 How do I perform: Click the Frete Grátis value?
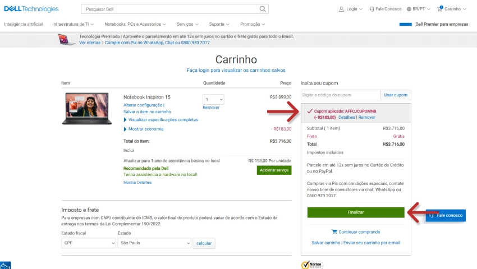(399, 136)
